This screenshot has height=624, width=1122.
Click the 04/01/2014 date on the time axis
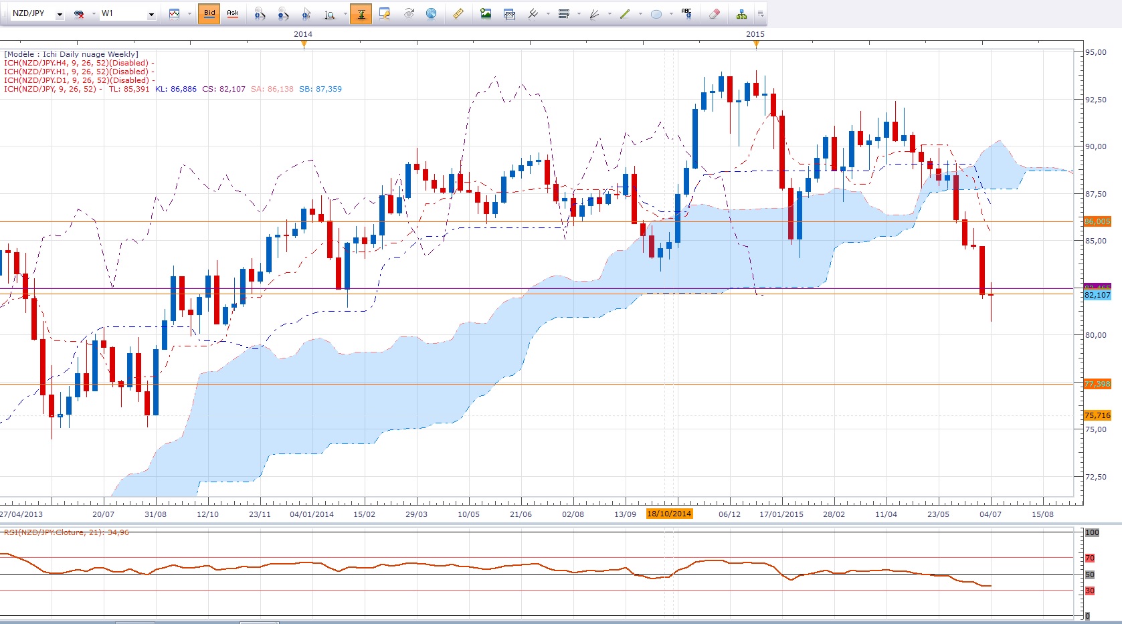(x=312, y=514)
